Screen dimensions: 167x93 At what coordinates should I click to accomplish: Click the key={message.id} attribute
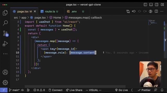pyautogui.click(x=63, y=49)
